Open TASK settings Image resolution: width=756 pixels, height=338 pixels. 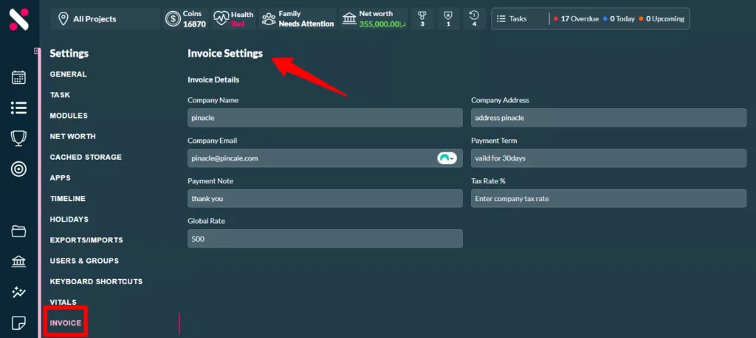[x=61, y=95]
